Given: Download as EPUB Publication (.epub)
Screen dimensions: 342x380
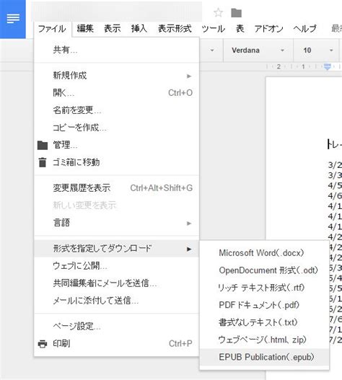Looking at the screenshot, I should (264, 357).
